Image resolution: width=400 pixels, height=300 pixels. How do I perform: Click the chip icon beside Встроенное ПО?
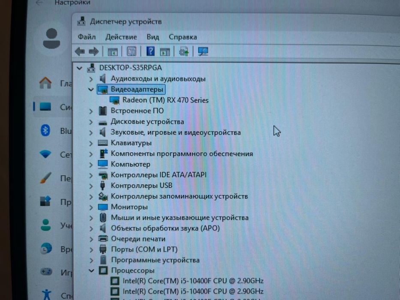point(103,111)
